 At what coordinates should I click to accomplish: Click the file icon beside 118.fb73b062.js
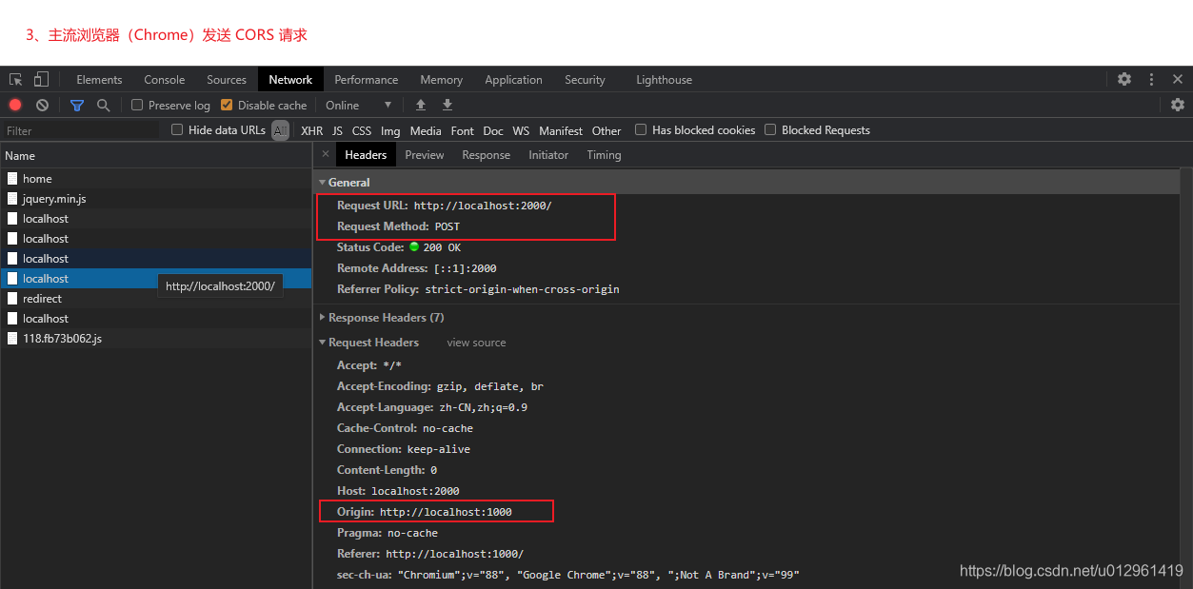click(x=12, y=339)
